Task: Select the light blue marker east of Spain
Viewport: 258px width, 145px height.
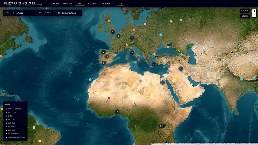Action: point(115,55)
